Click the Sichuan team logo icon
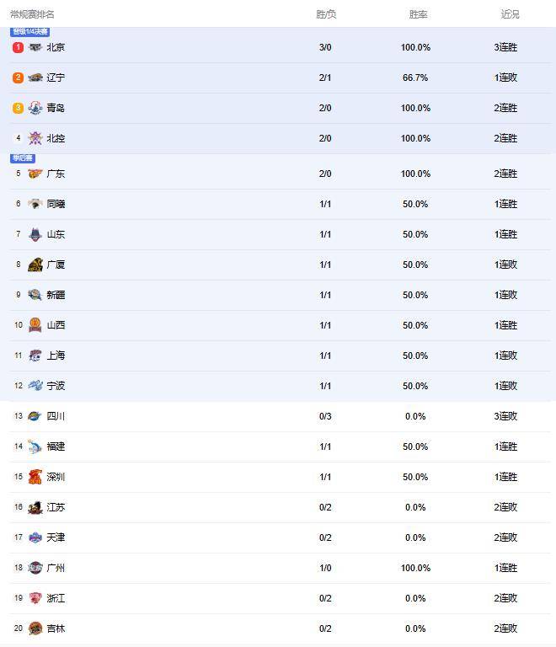This screenshot has width=556, height=647. coord(35,416)
